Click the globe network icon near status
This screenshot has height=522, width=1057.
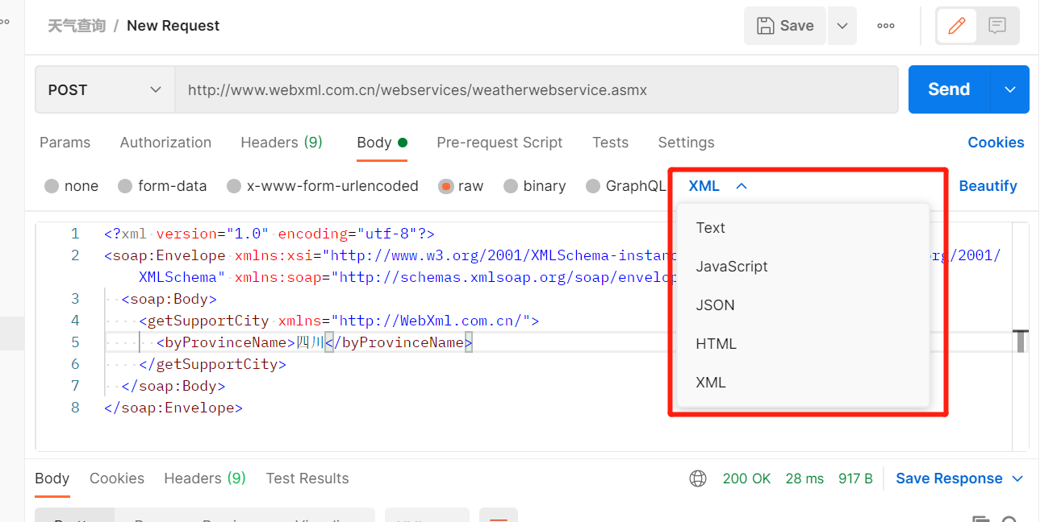(698, 478)
